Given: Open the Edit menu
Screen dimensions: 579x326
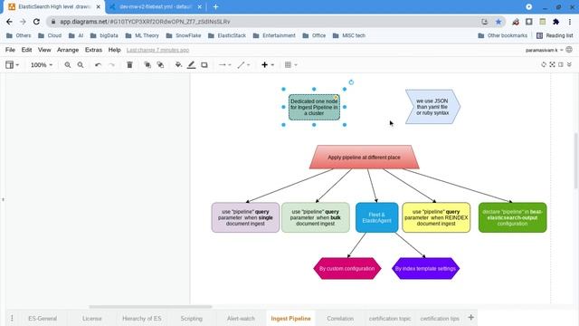Looking at the screenshot, I should [x=26, y=50].
